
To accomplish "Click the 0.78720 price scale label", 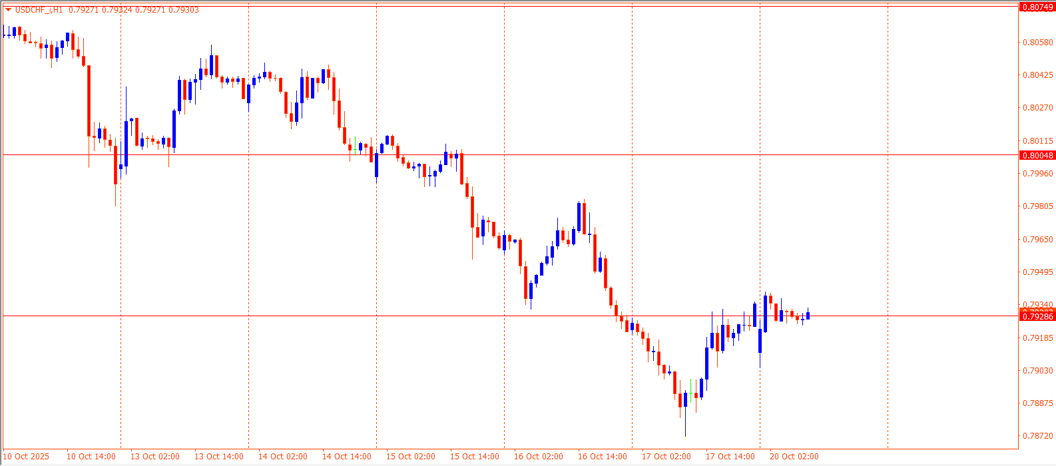I will pyautogui.click(x=1037, y=436).
